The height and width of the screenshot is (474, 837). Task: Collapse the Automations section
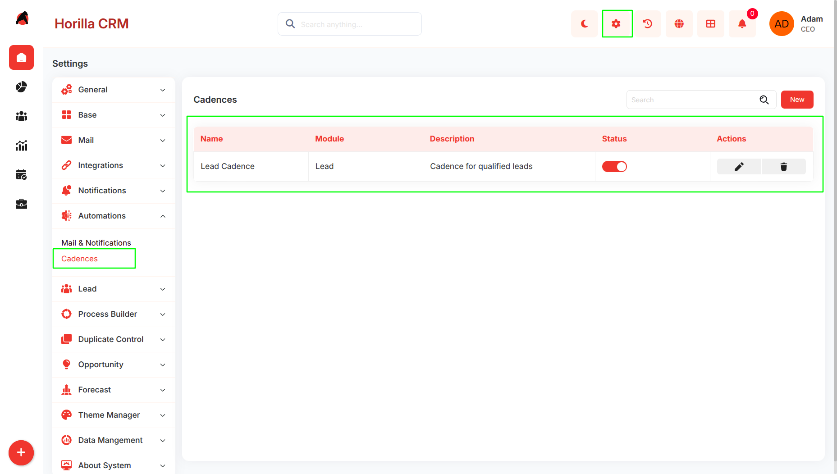coord(114,216)
